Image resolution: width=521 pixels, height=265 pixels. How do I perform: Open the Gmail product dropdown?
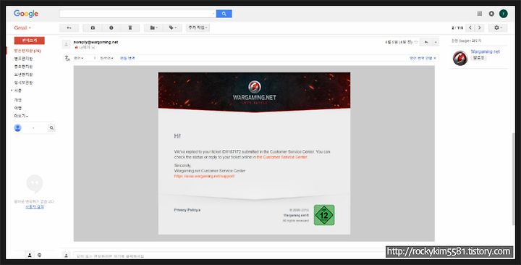[x=22, y=28]
